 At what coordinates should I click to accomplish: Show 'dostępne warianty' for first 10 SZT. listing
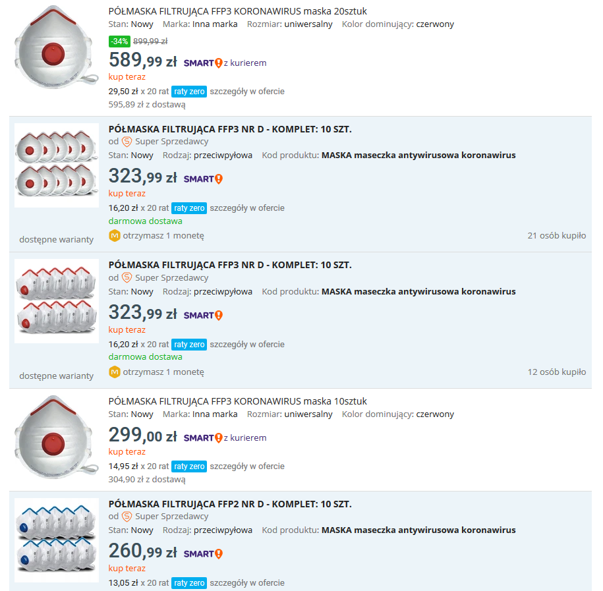tap(56, 239)
